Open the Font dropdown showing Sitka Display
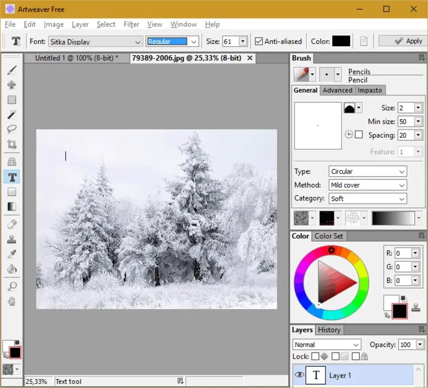Image resolution: width=428 pixels, height=388 pixels. 95,42
